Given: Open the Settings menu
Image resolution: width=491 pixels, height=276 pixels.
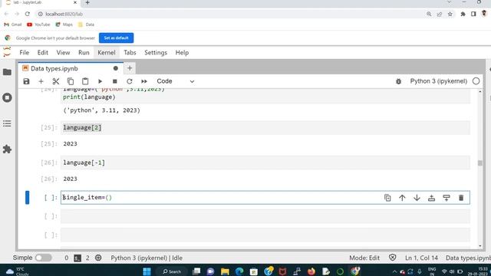Looking at the screenshot, I should (x=156, y=53).
